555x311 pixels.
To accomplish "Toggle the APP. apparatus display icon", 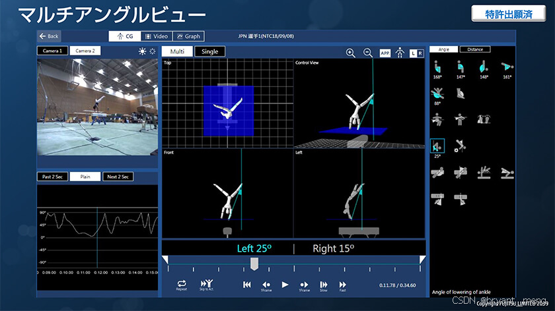I will (x=385, y=53).
